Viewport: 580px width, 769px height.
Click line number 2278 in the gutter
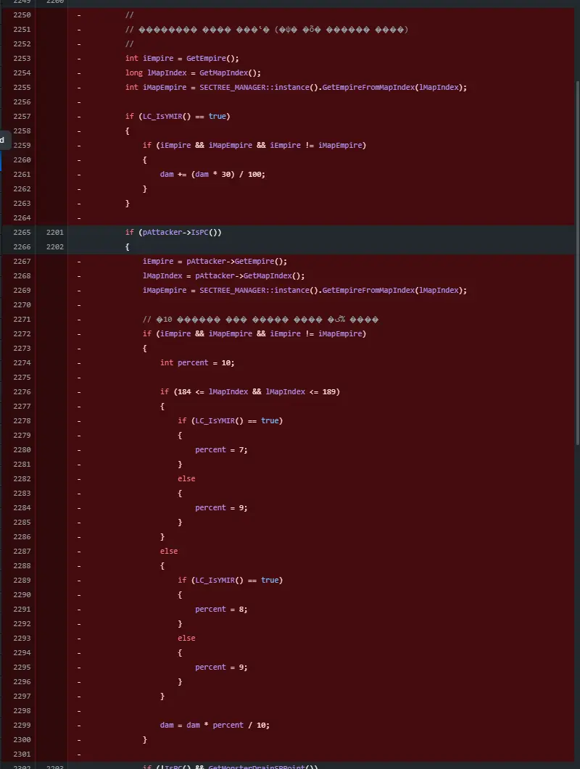pyautogui.click(x=22, y=421)
